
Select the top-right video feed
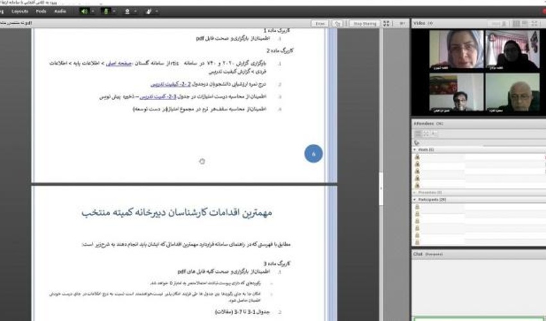(512, 50)
